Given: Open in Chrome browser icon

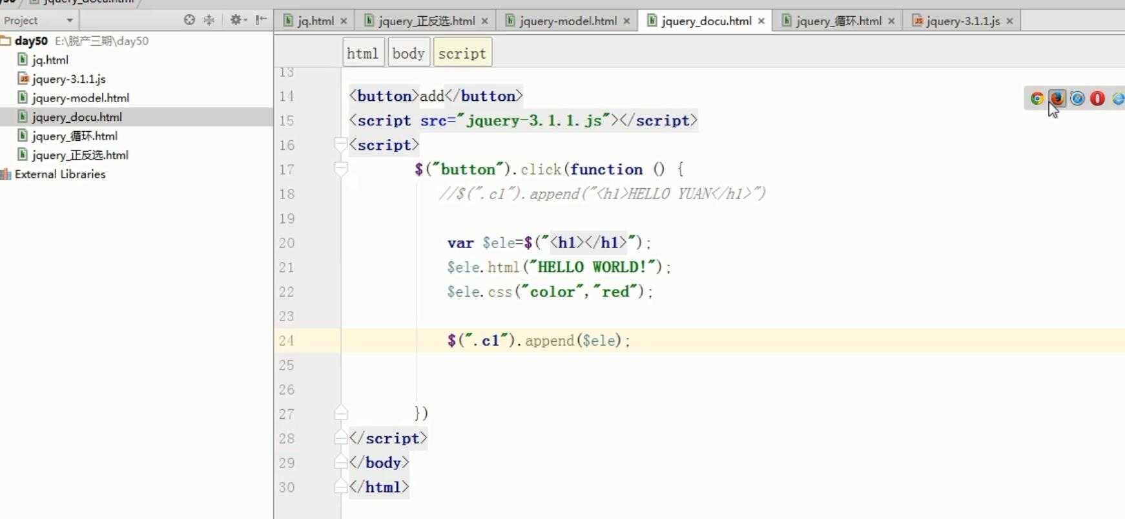Looking at the screenshot, I should 1037,98.
